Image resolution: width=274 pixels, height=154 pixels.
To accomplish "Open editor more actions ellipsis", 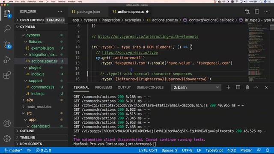I will (266, 12).
